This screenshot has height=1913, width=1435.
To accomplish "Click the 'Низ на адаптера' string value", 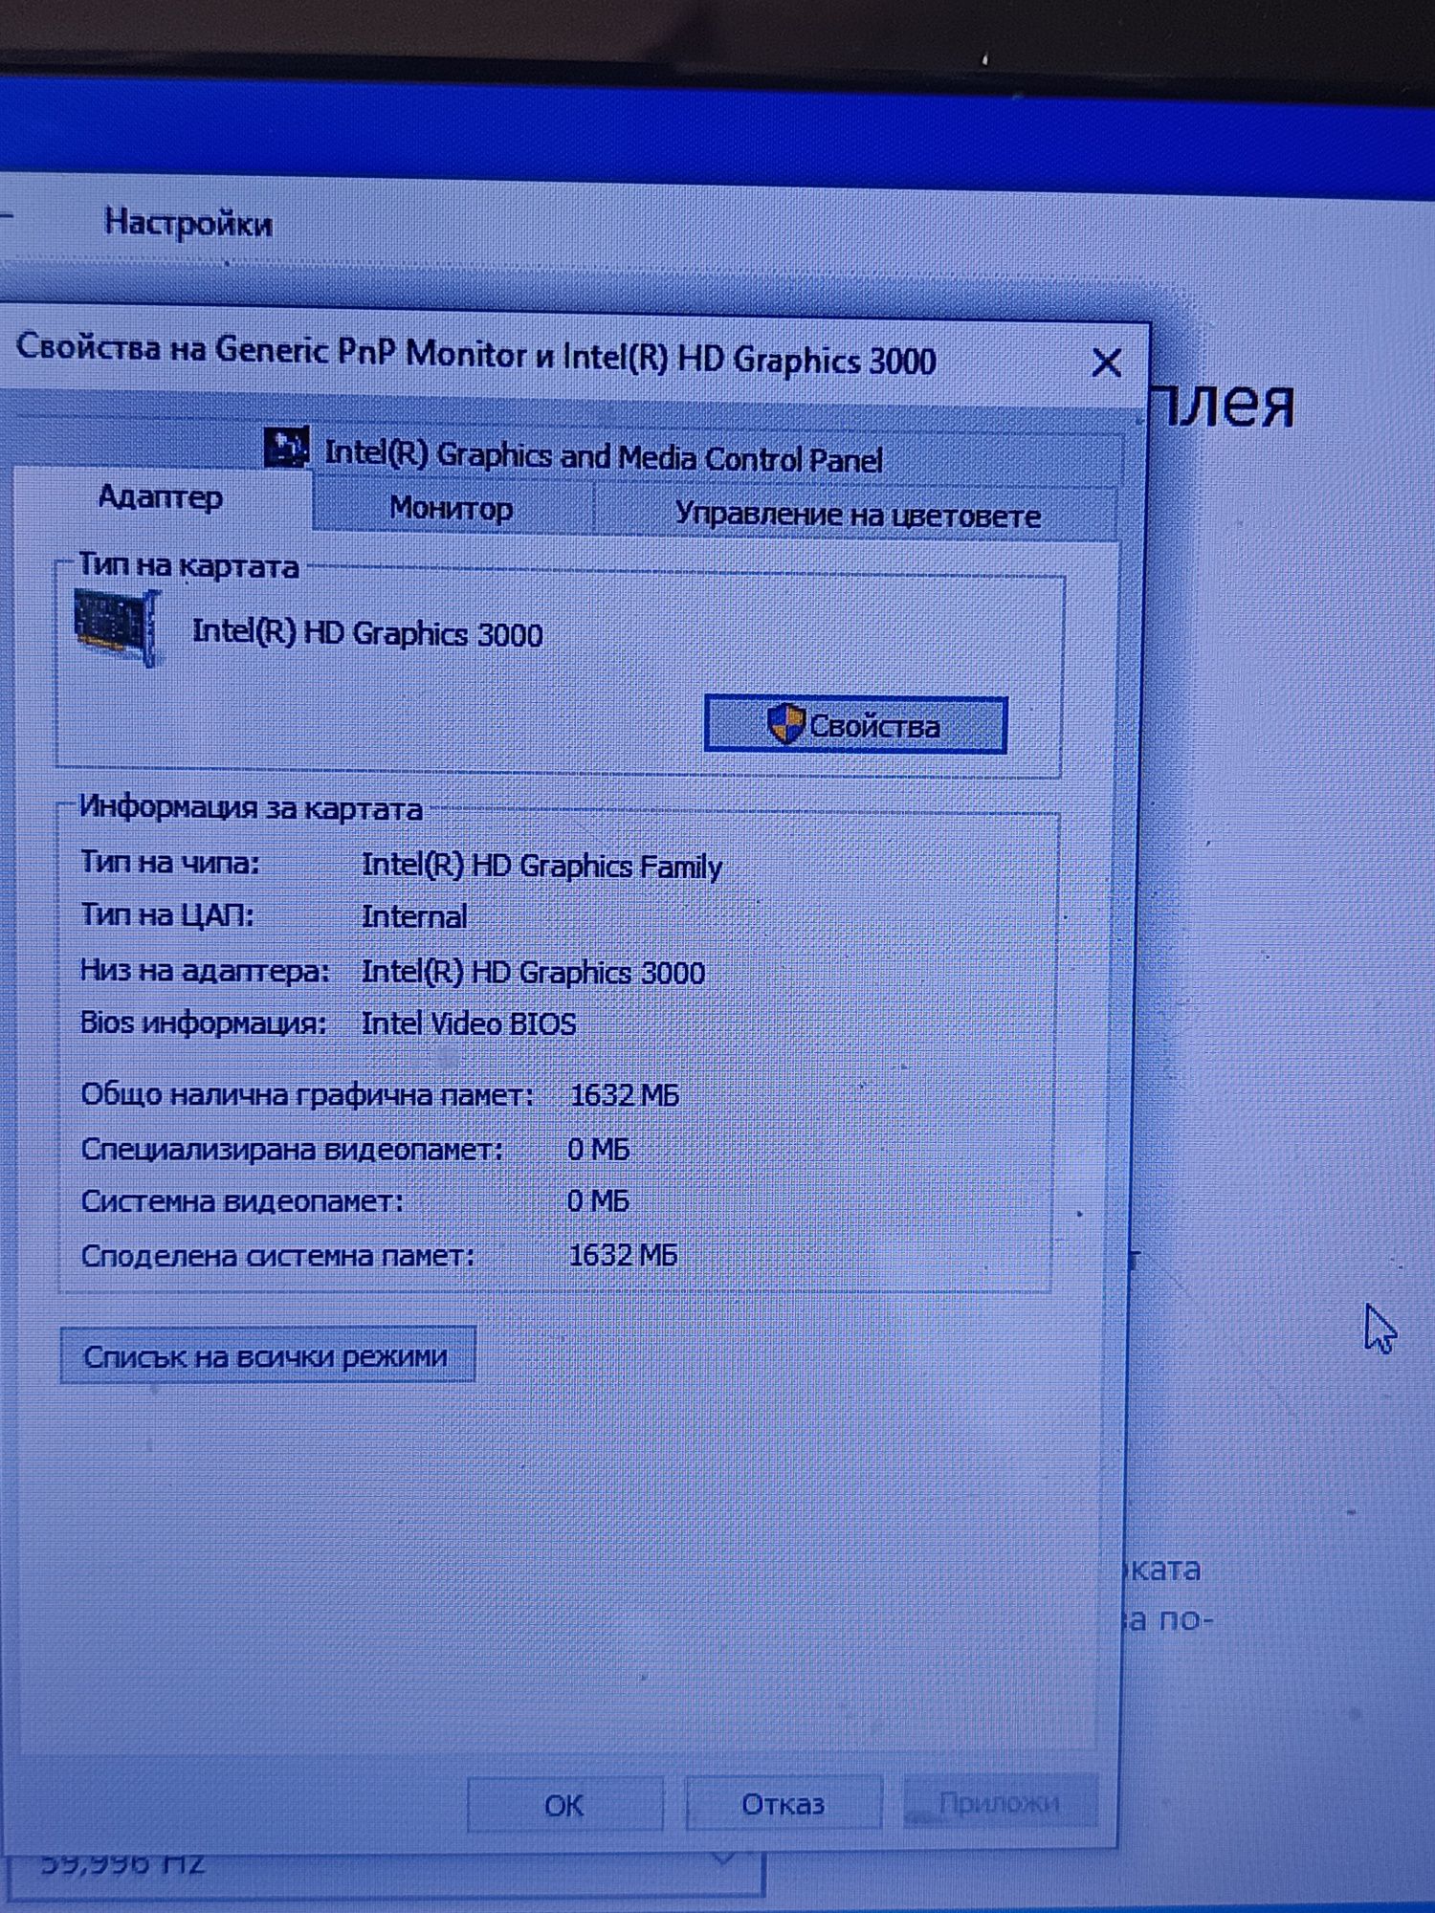I will coord(533,973).
